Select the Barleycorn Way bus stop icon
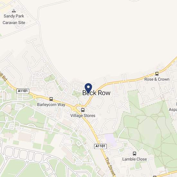 51,99
